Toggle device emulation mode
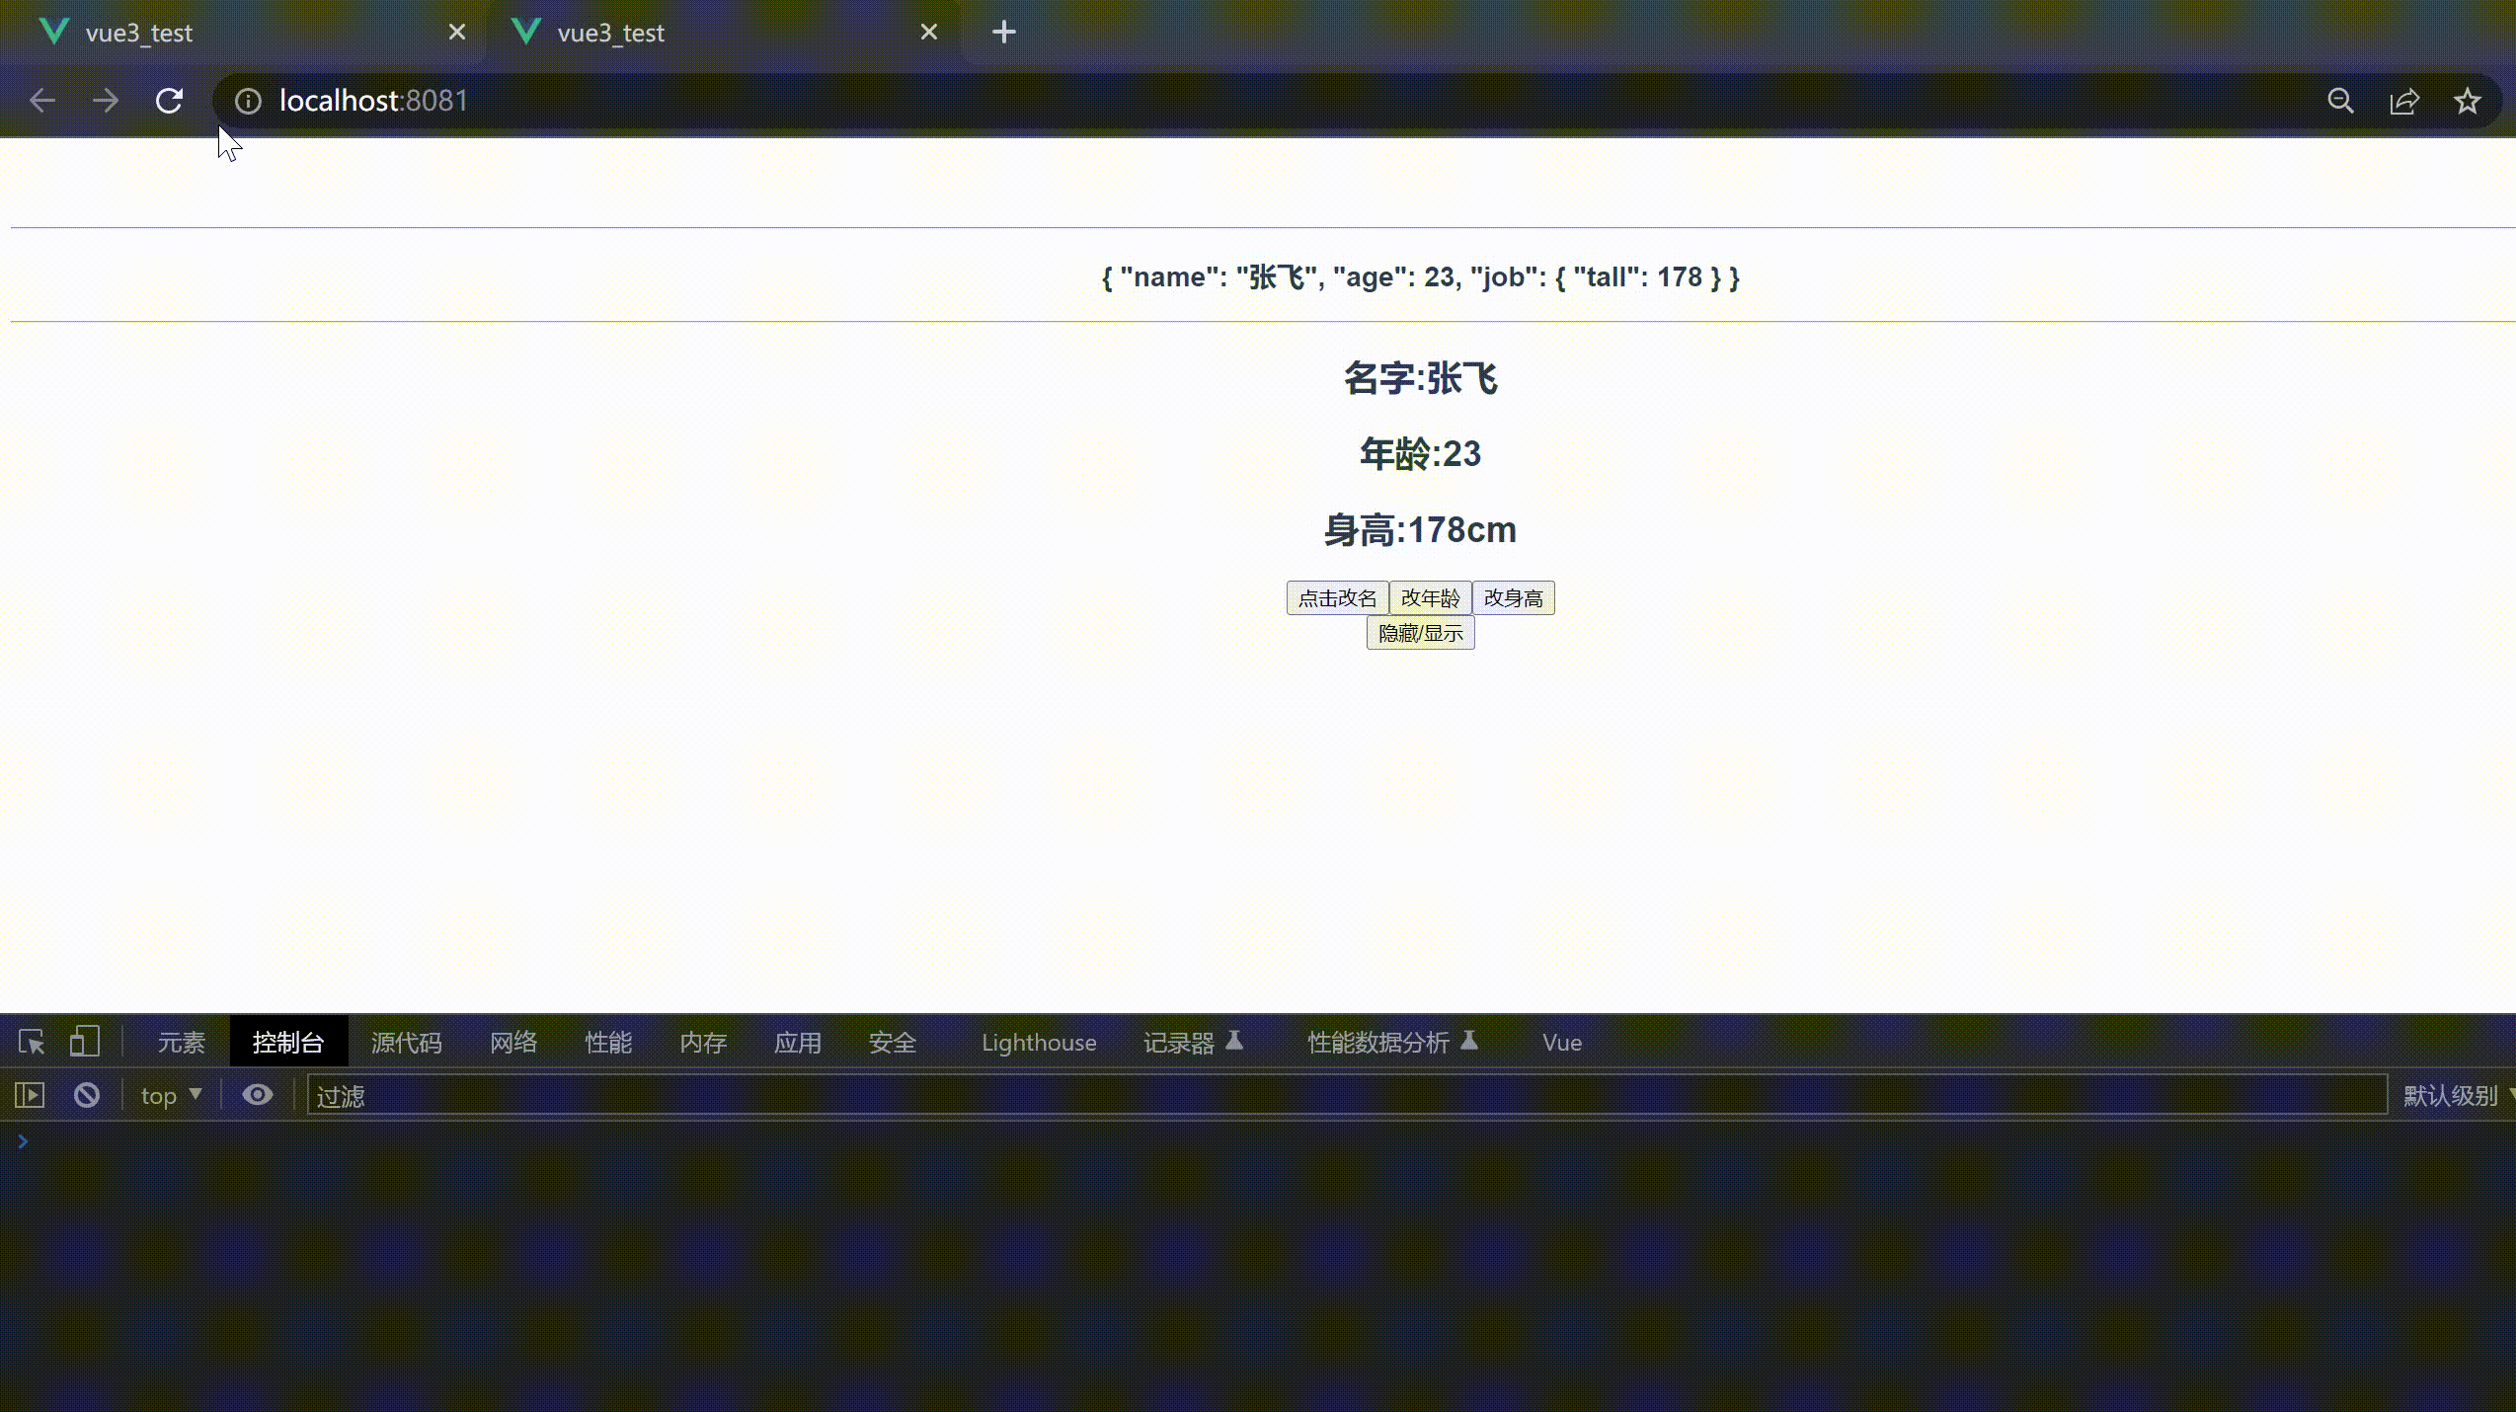The height and width of the screenshot is (1412, 2516). pyautogui.click(x=84, y=1042)
